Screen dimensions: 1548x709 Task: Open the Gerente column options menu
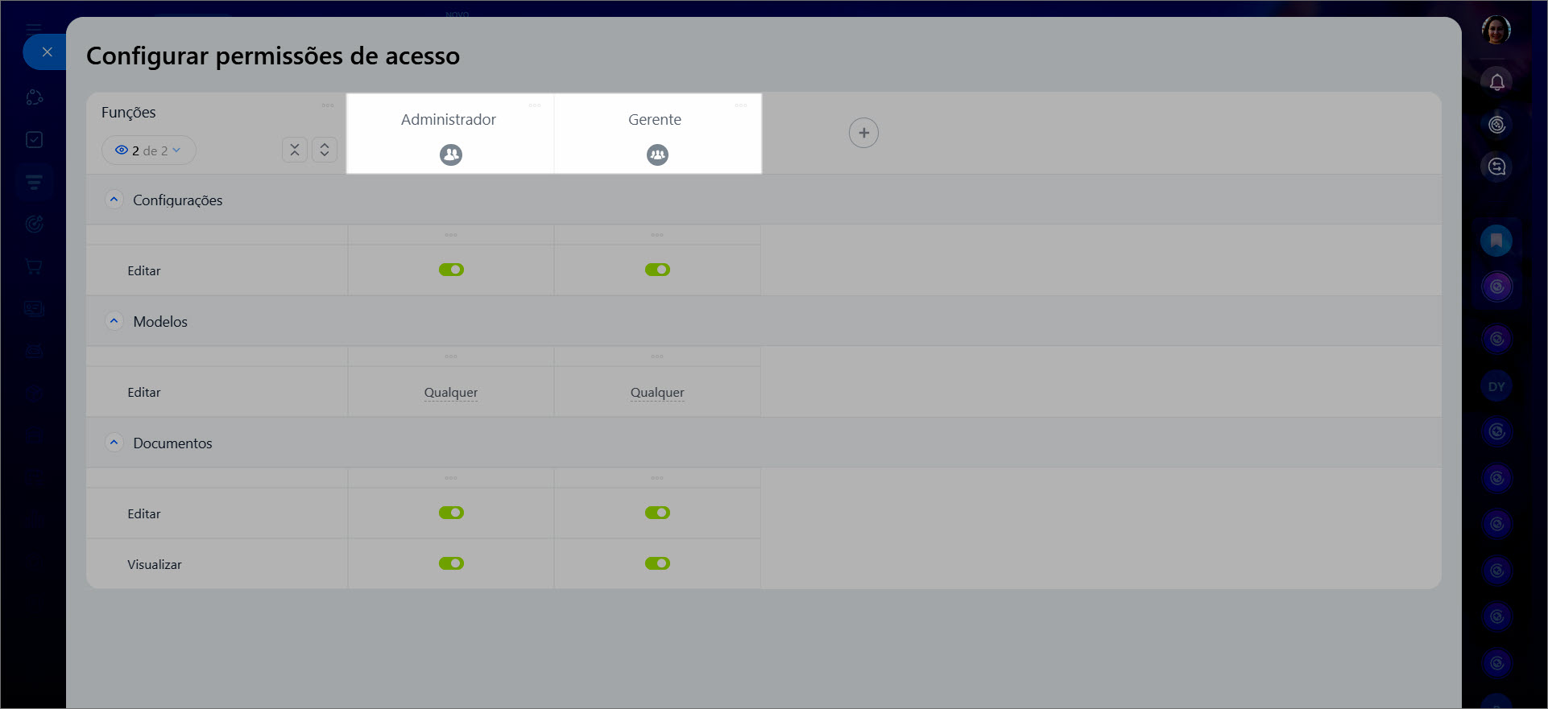[x=741, y=105]
